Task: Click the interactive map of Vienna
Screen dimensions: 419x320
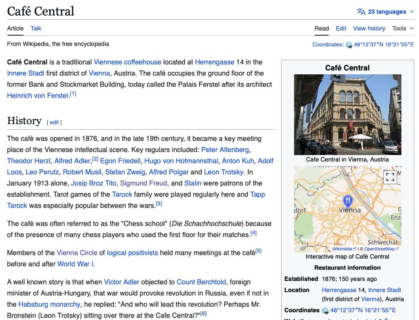Action: [x=348, y=209]
